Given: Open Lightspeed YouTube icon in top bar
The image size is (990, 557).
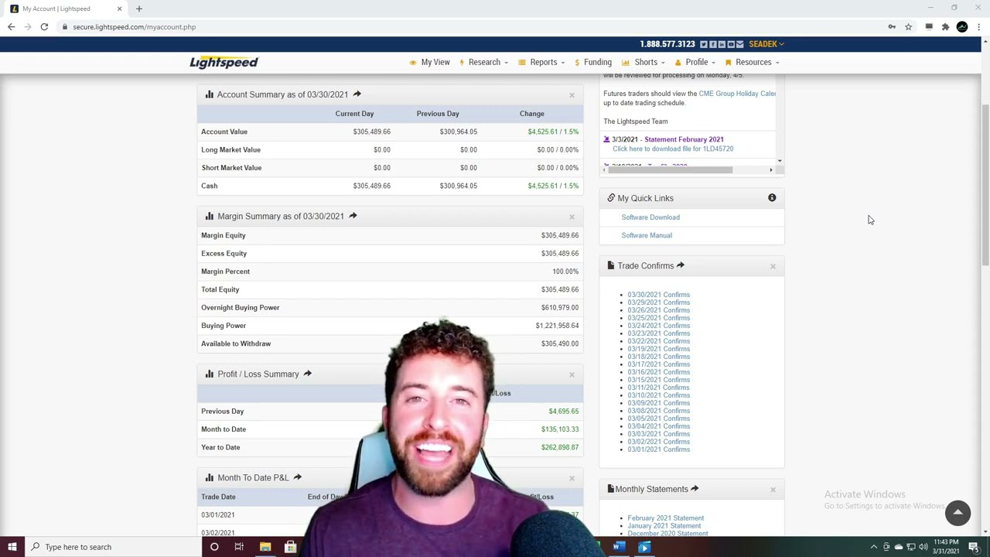Looking at the screenshot, I should (731, 44).
